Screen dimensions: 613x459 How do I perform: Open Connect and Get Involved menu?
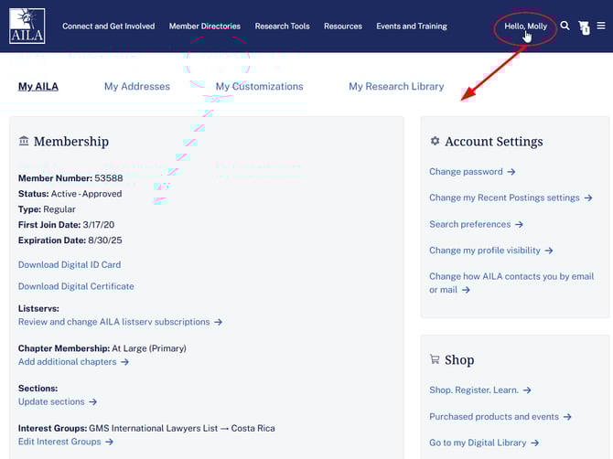tap(108, 27)
